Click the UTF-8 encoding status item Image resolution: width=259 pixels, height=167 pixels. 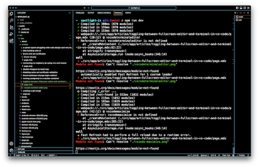click(x=213, y=155)
